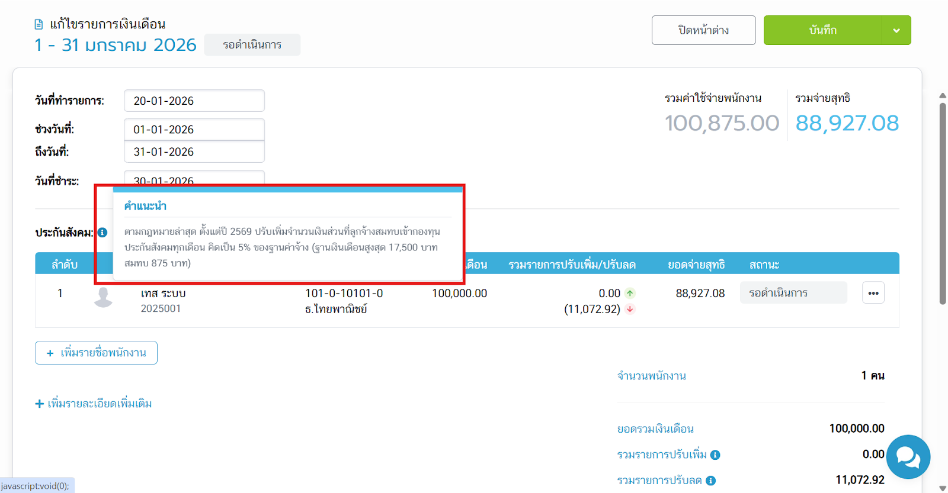The height and width of the screenshot is (493, 948).
Task: Open the three-dot menu on employee row
Action: click(x=873, y=293)
